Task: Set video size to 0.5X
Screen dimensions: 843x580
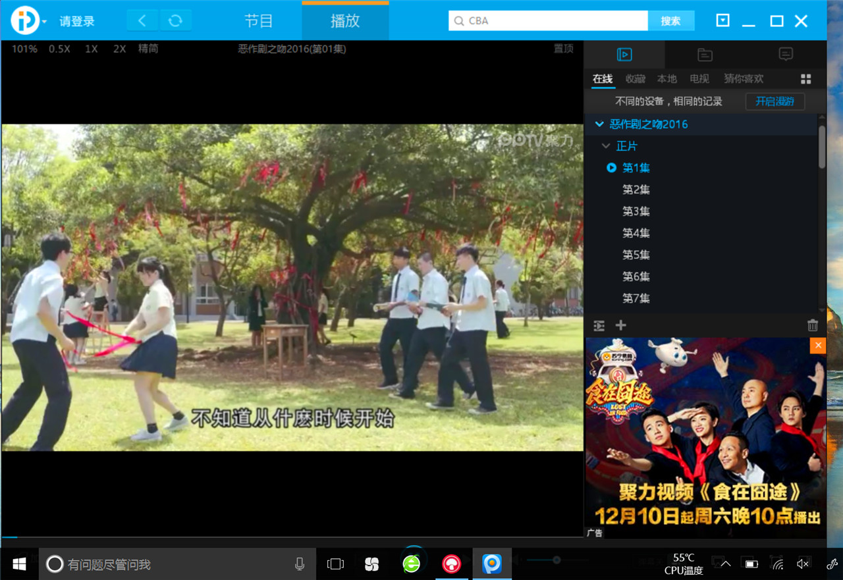Action: 59,49
